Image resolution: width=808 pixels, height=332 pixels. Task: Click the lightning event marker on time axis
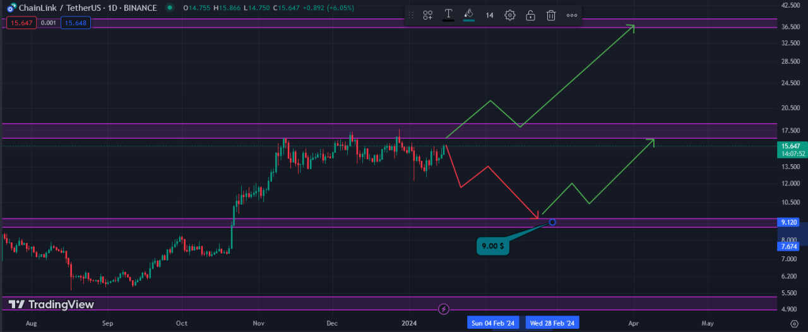point(444,309)
